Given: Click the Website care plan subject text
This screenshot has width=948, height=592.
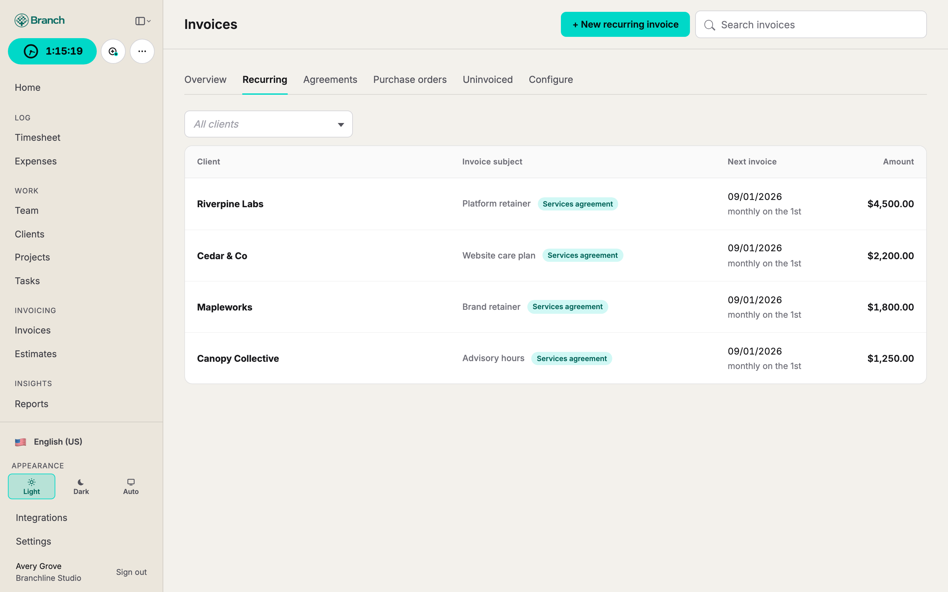Looking at the screenshot, I should coord(499,255).
